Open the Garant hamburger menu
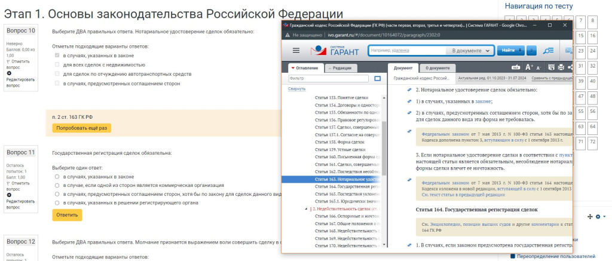Image resolution: width=612 pixels, height=261 pixels. pyautogui.click(x=296, y=51)
